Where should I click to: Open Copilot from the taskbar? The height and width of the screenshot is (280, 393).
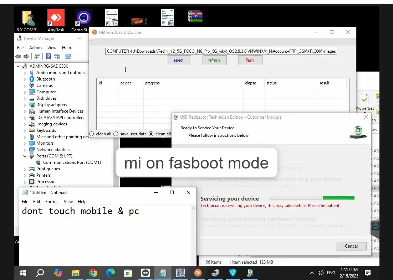pos(58,273)
